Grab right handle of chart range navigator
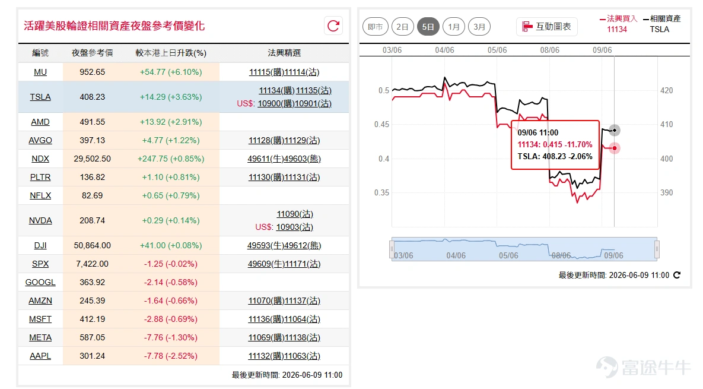Image resolution: width=703 pixels, height=389 pixels. [657, 249]
